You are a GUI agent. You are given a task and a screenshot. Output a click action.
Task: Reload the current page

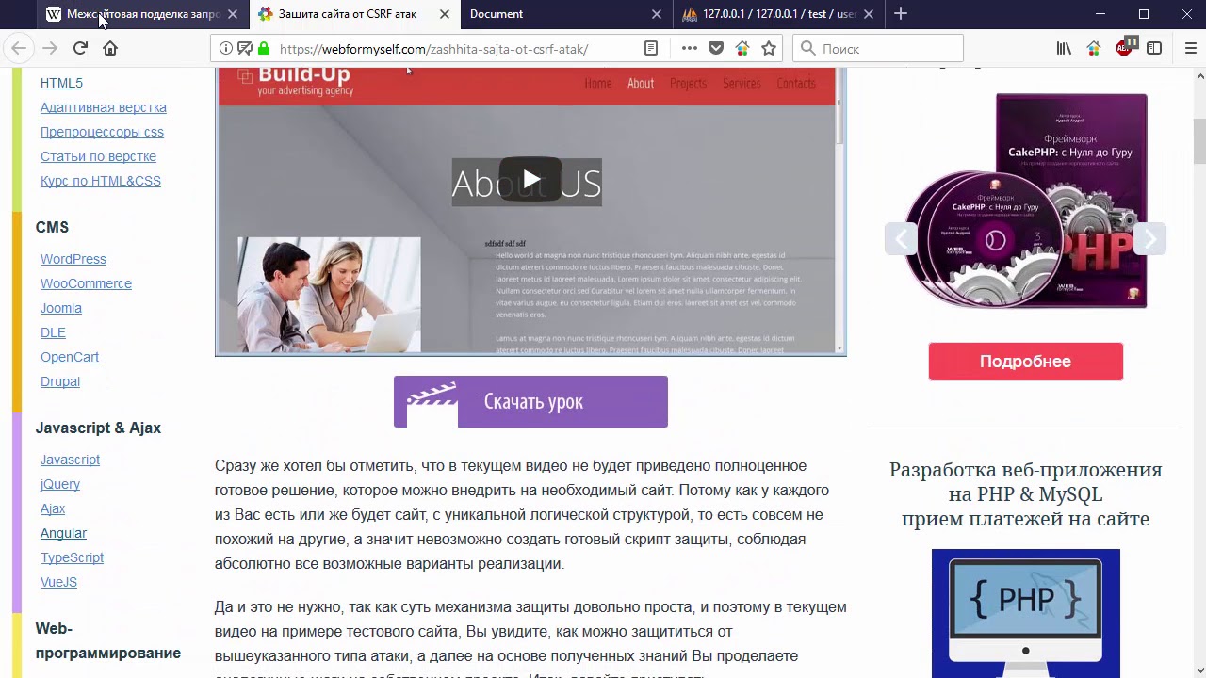[x=80, y=49]
